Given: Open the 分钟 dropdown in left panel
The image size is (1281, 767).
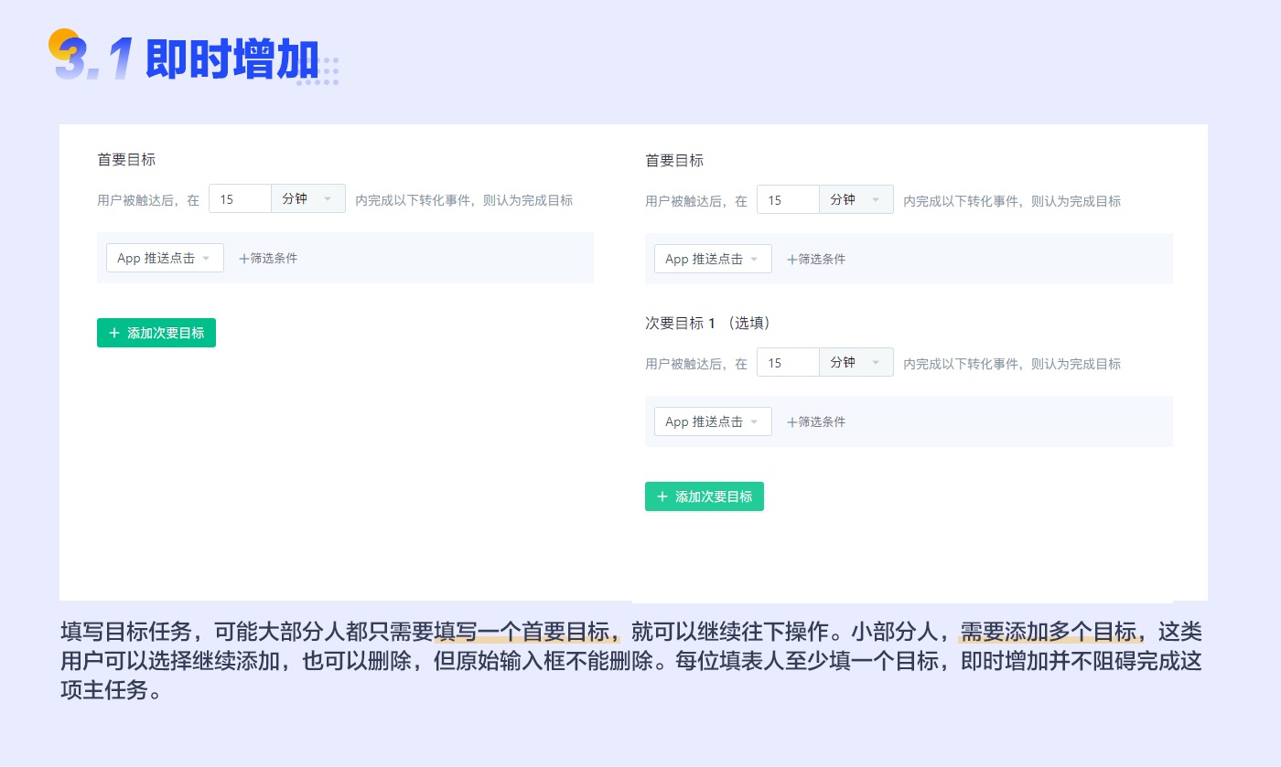Looking at the screenshot, I should click(x=308, y=198).
